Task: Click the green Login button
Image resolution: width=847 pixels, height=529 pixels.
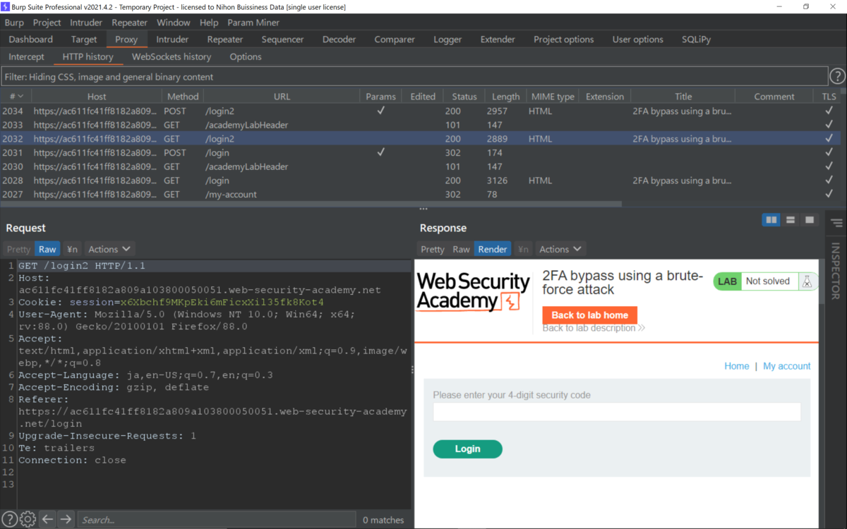Action: tap(467, 449)
